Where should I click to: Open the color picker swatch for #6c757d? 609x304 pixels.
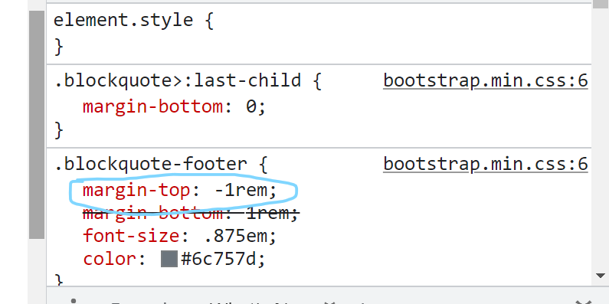coord(169,259)
